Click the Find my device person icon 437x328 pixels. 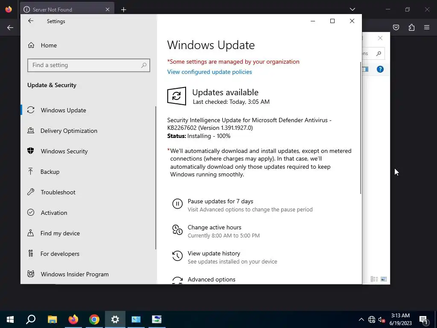click(x=31, y=233)
